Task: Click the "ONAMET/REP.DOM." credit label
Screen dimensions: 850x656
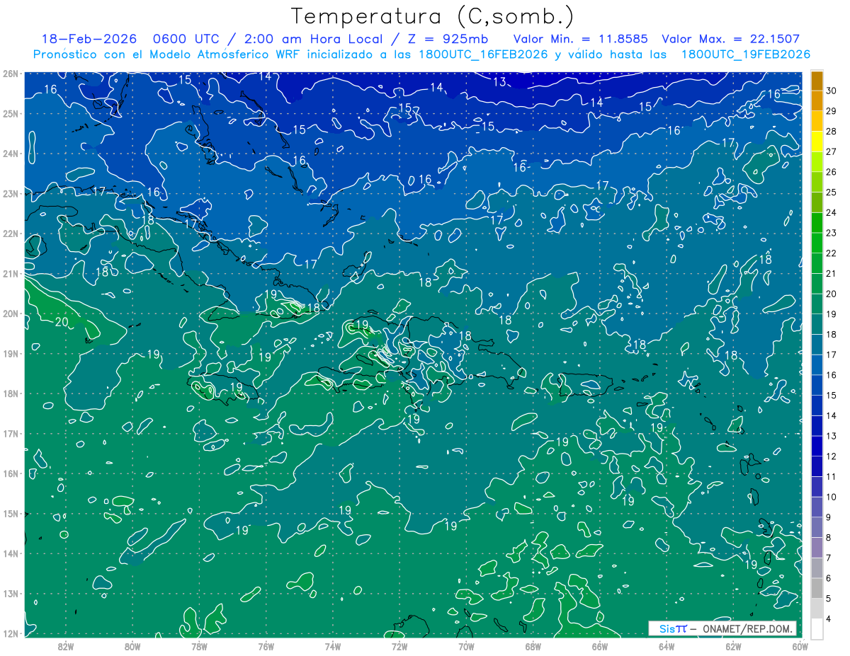Action: 747,628
